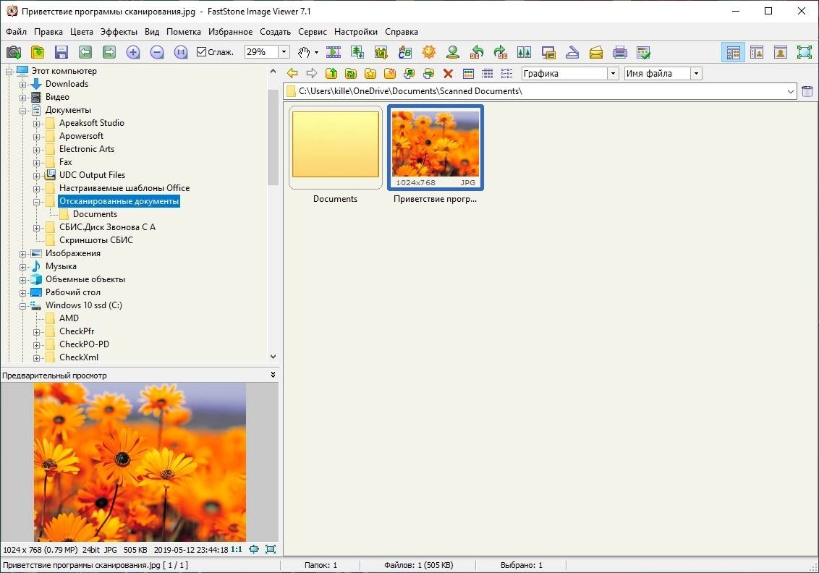The image size is (819, 573).
Task: Open the Имя файла sort order dropdown
Action: click(696, 74)
